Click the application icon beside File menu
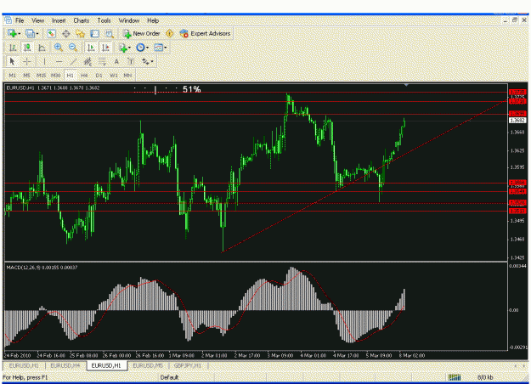This screenshot has height=384, width=531. point(8,20)
